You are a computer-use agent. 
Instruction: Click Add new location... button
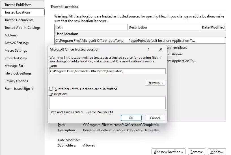click(169, 152)
